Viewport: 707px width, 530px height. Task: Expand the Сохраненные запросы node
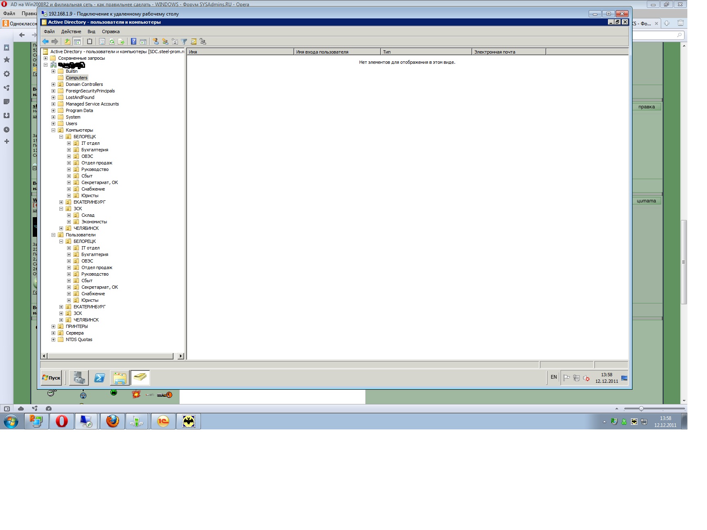click(x=45, y=58)
